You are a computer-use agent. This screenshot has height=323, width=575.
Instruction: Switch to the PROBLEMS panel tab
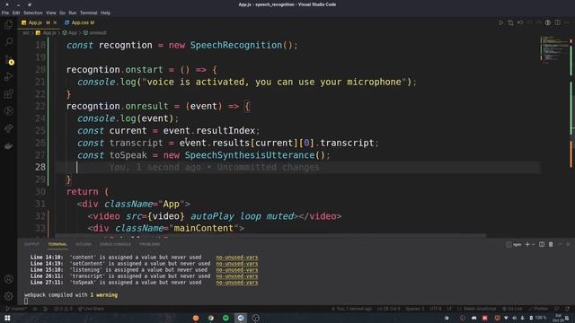coord(150,244)
